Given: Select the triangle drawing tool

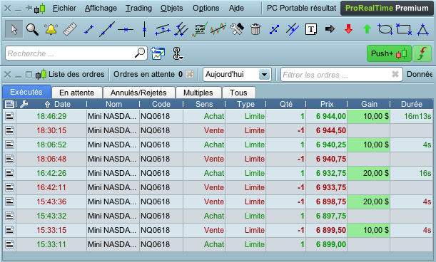Looking at the screenshot, I should coord(422,29).
